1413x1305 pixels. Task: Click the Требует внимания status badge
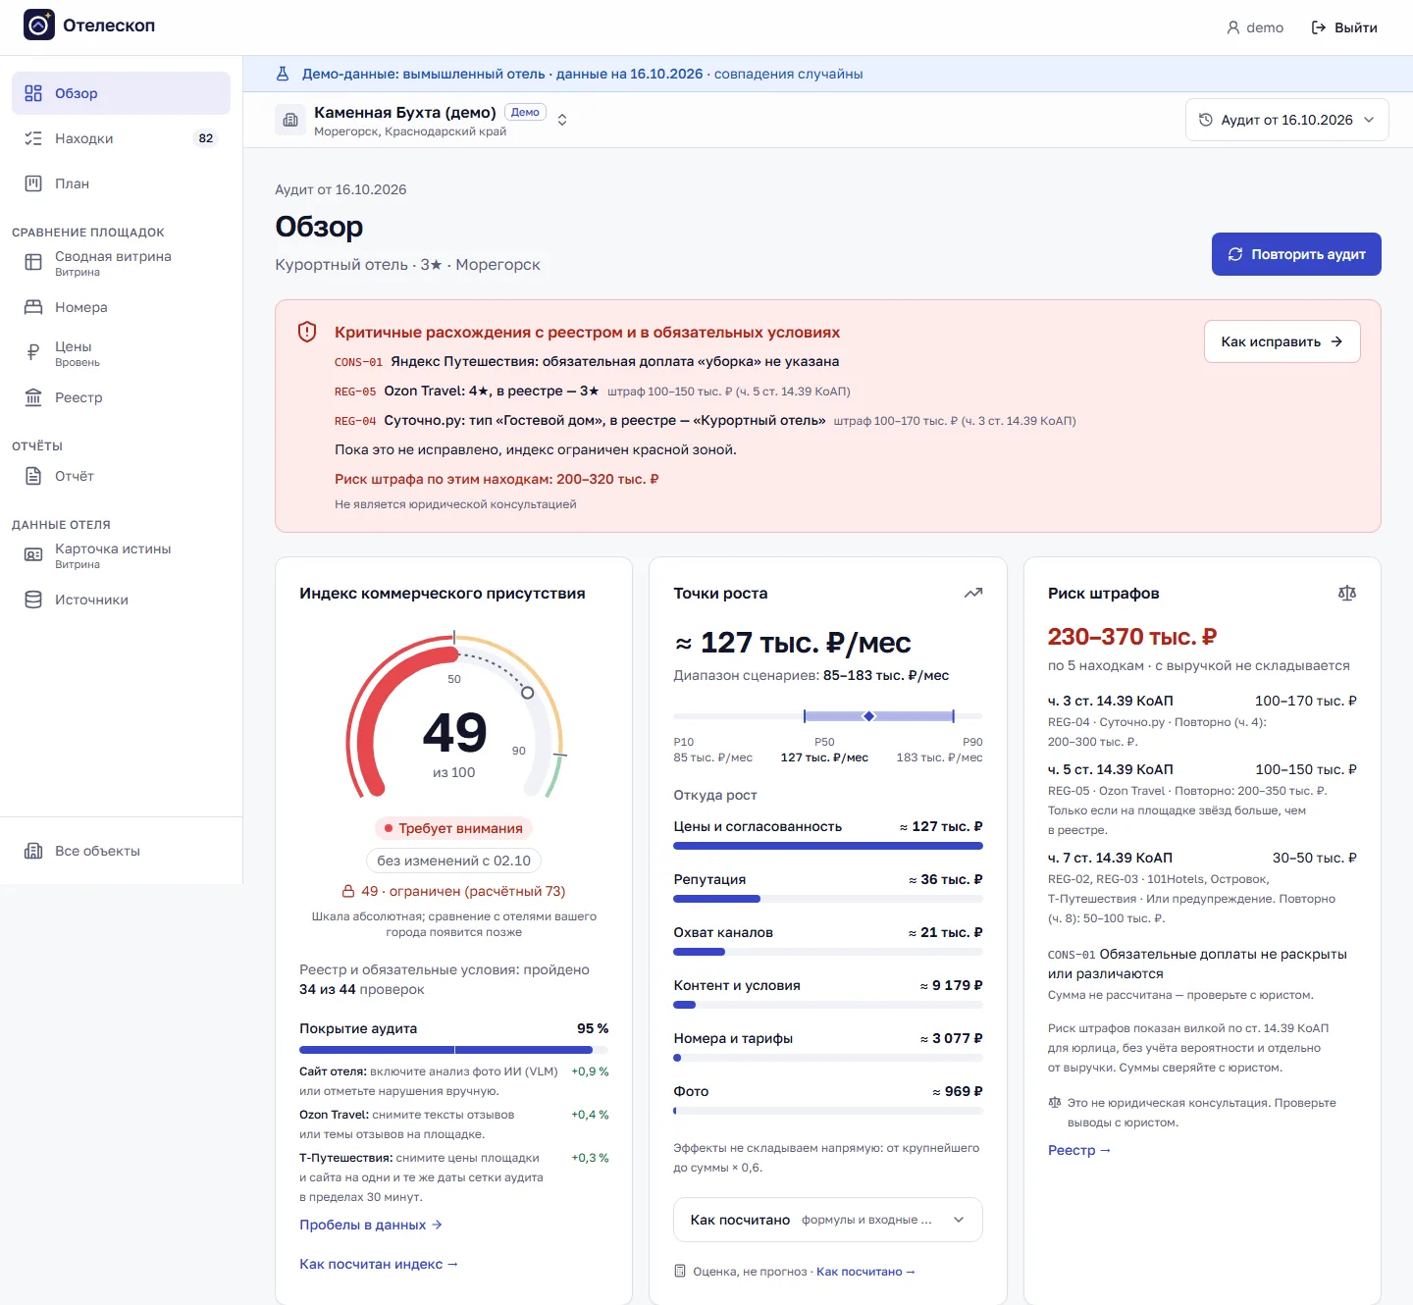pyautogui.click(x=453, y=828)
